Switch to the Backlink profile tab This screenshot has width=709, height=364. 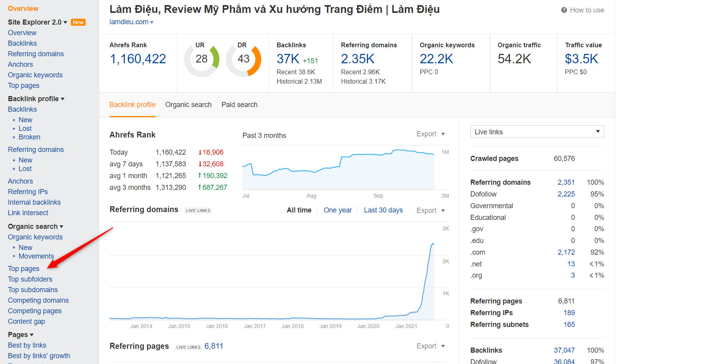133,105
